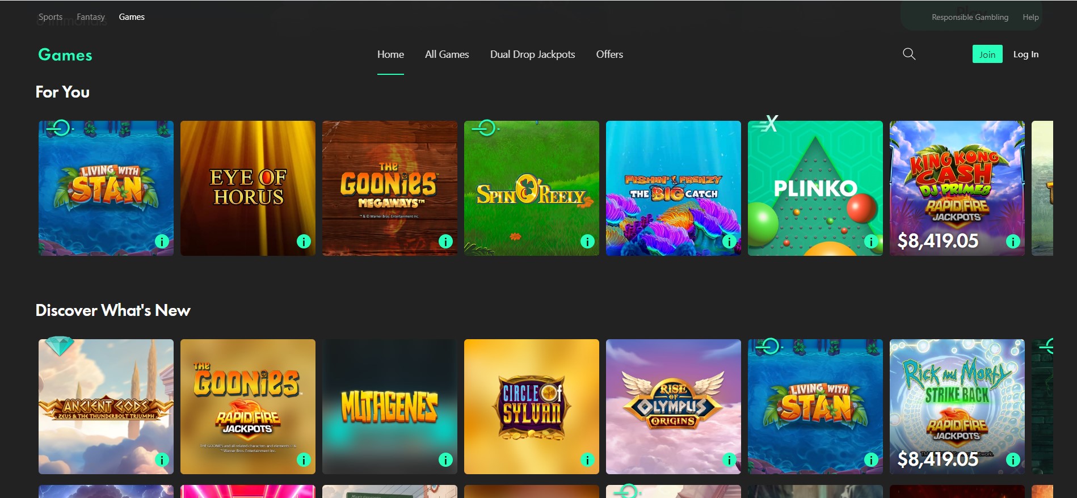The height and width of the screenshot is (498, 1077).
Task: Open Responsible Gambling link
Action: coord(970,17)
